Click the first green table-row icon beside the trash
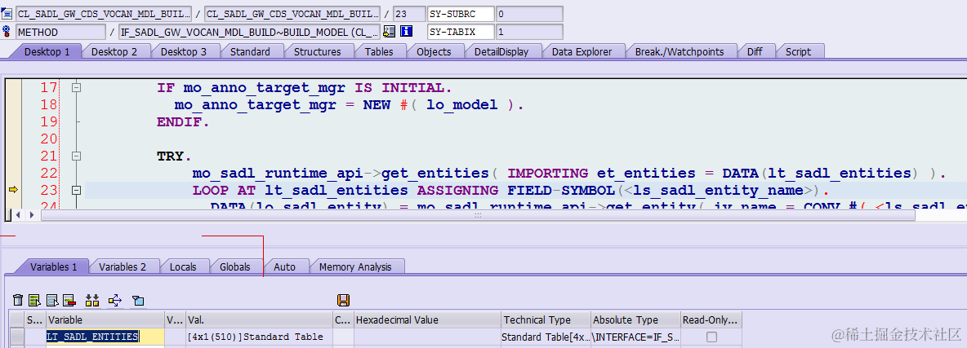The width and height of the screenshot is (967, 348). tap(34, 300)
